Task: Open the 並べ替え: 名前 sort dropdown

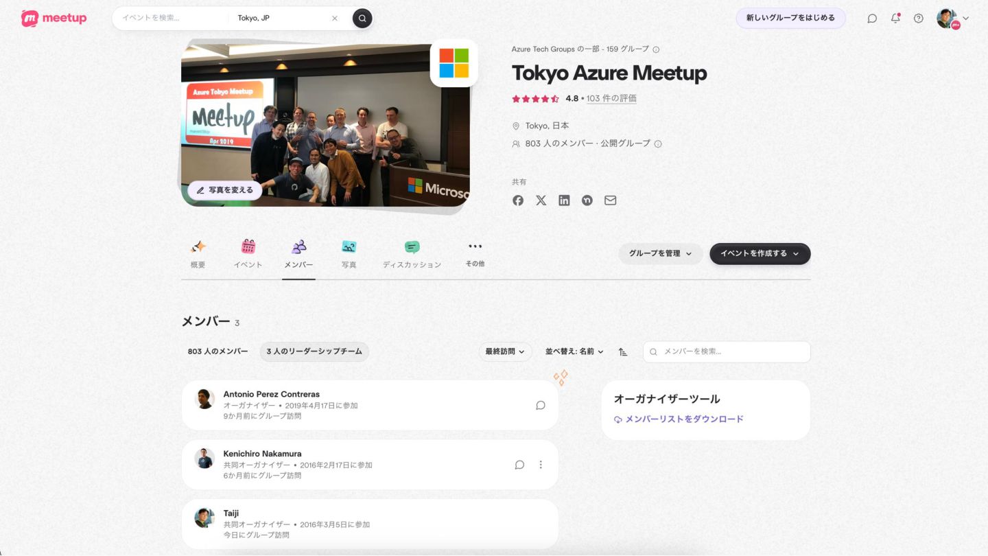Action: (x=575, y=351)
